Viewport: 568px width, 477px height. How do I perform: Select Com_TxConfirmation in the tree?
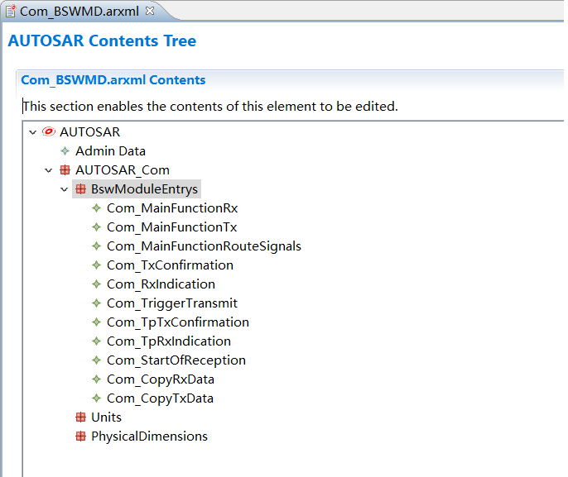pos(170,265)
